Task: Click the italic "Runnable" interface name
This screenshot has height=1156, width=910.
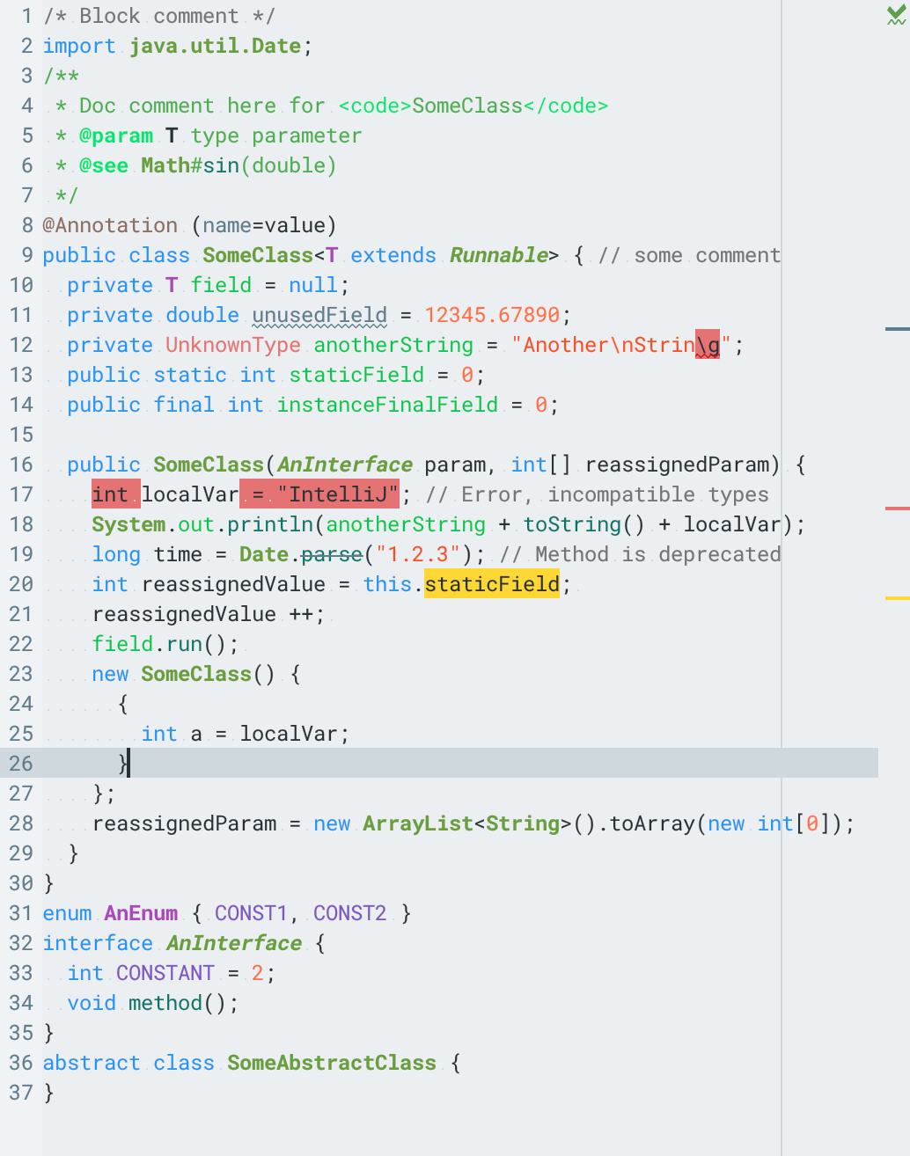Action: click(x=498, y=255)
